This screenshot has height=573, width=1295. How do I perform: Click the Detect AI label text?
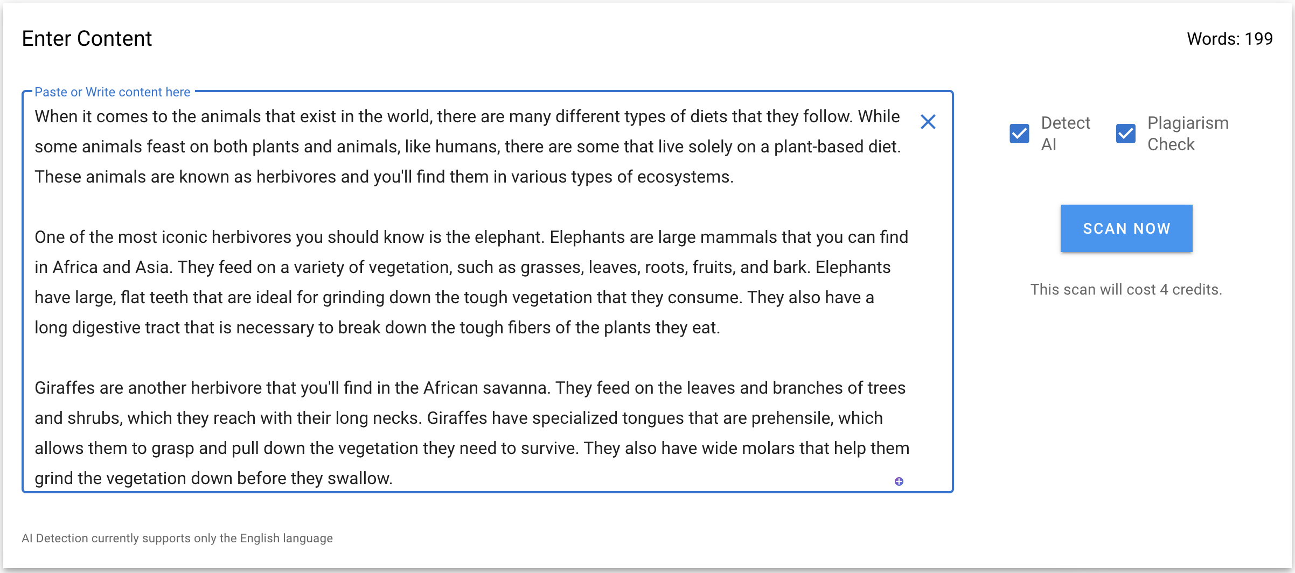tap(1065, 134)
